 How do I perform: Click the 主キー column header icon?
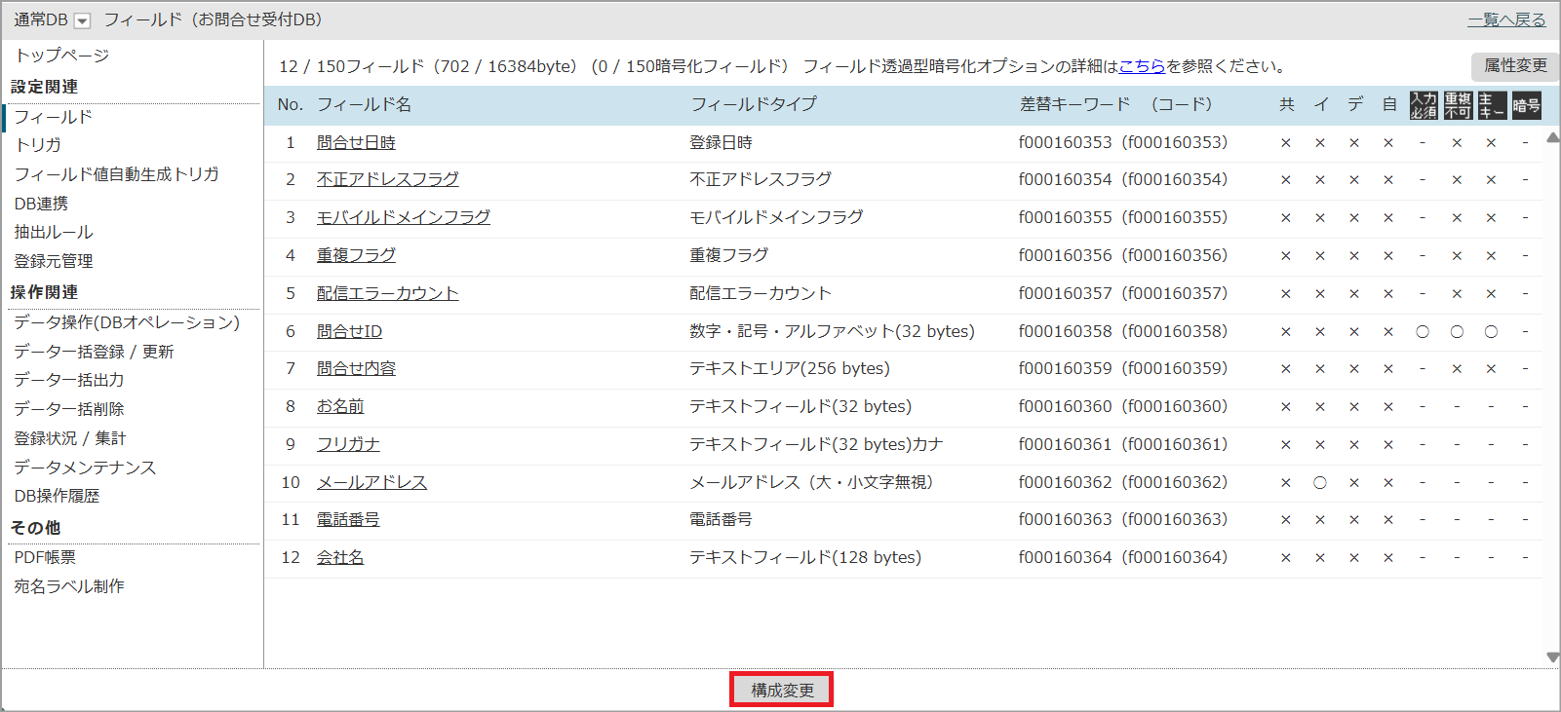[x=1492, y=105]
